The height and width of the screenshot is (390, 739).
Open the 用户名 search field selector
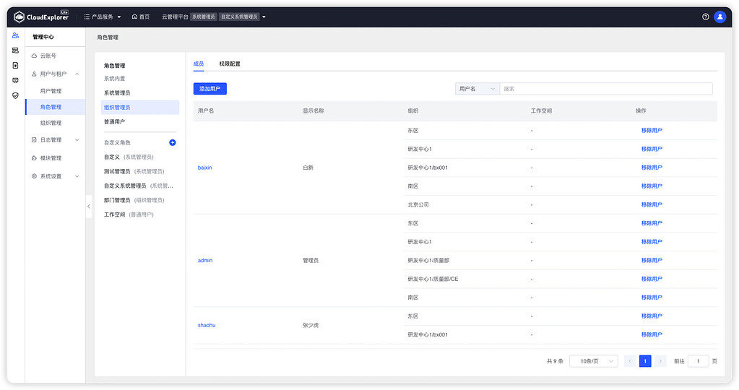[477, 89]
